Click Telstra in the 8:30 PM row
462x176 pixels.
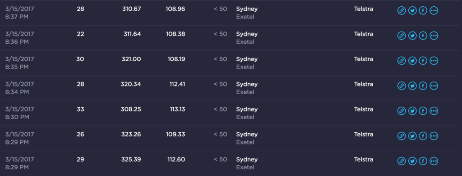coord(364,109)
